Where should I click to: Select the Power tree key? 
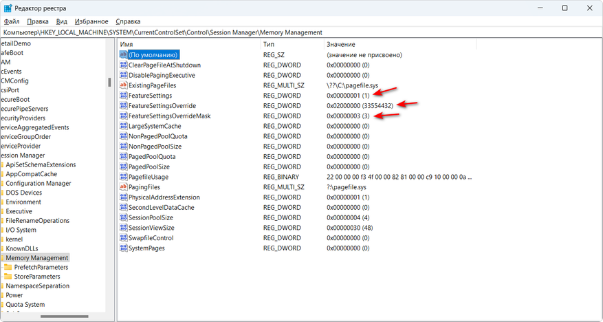(14, 295)
